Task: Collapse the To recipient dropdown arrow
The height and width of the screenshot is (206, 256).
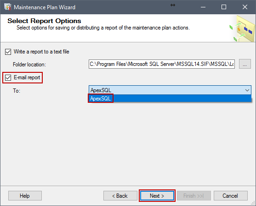Action: [x=247, y=90]
